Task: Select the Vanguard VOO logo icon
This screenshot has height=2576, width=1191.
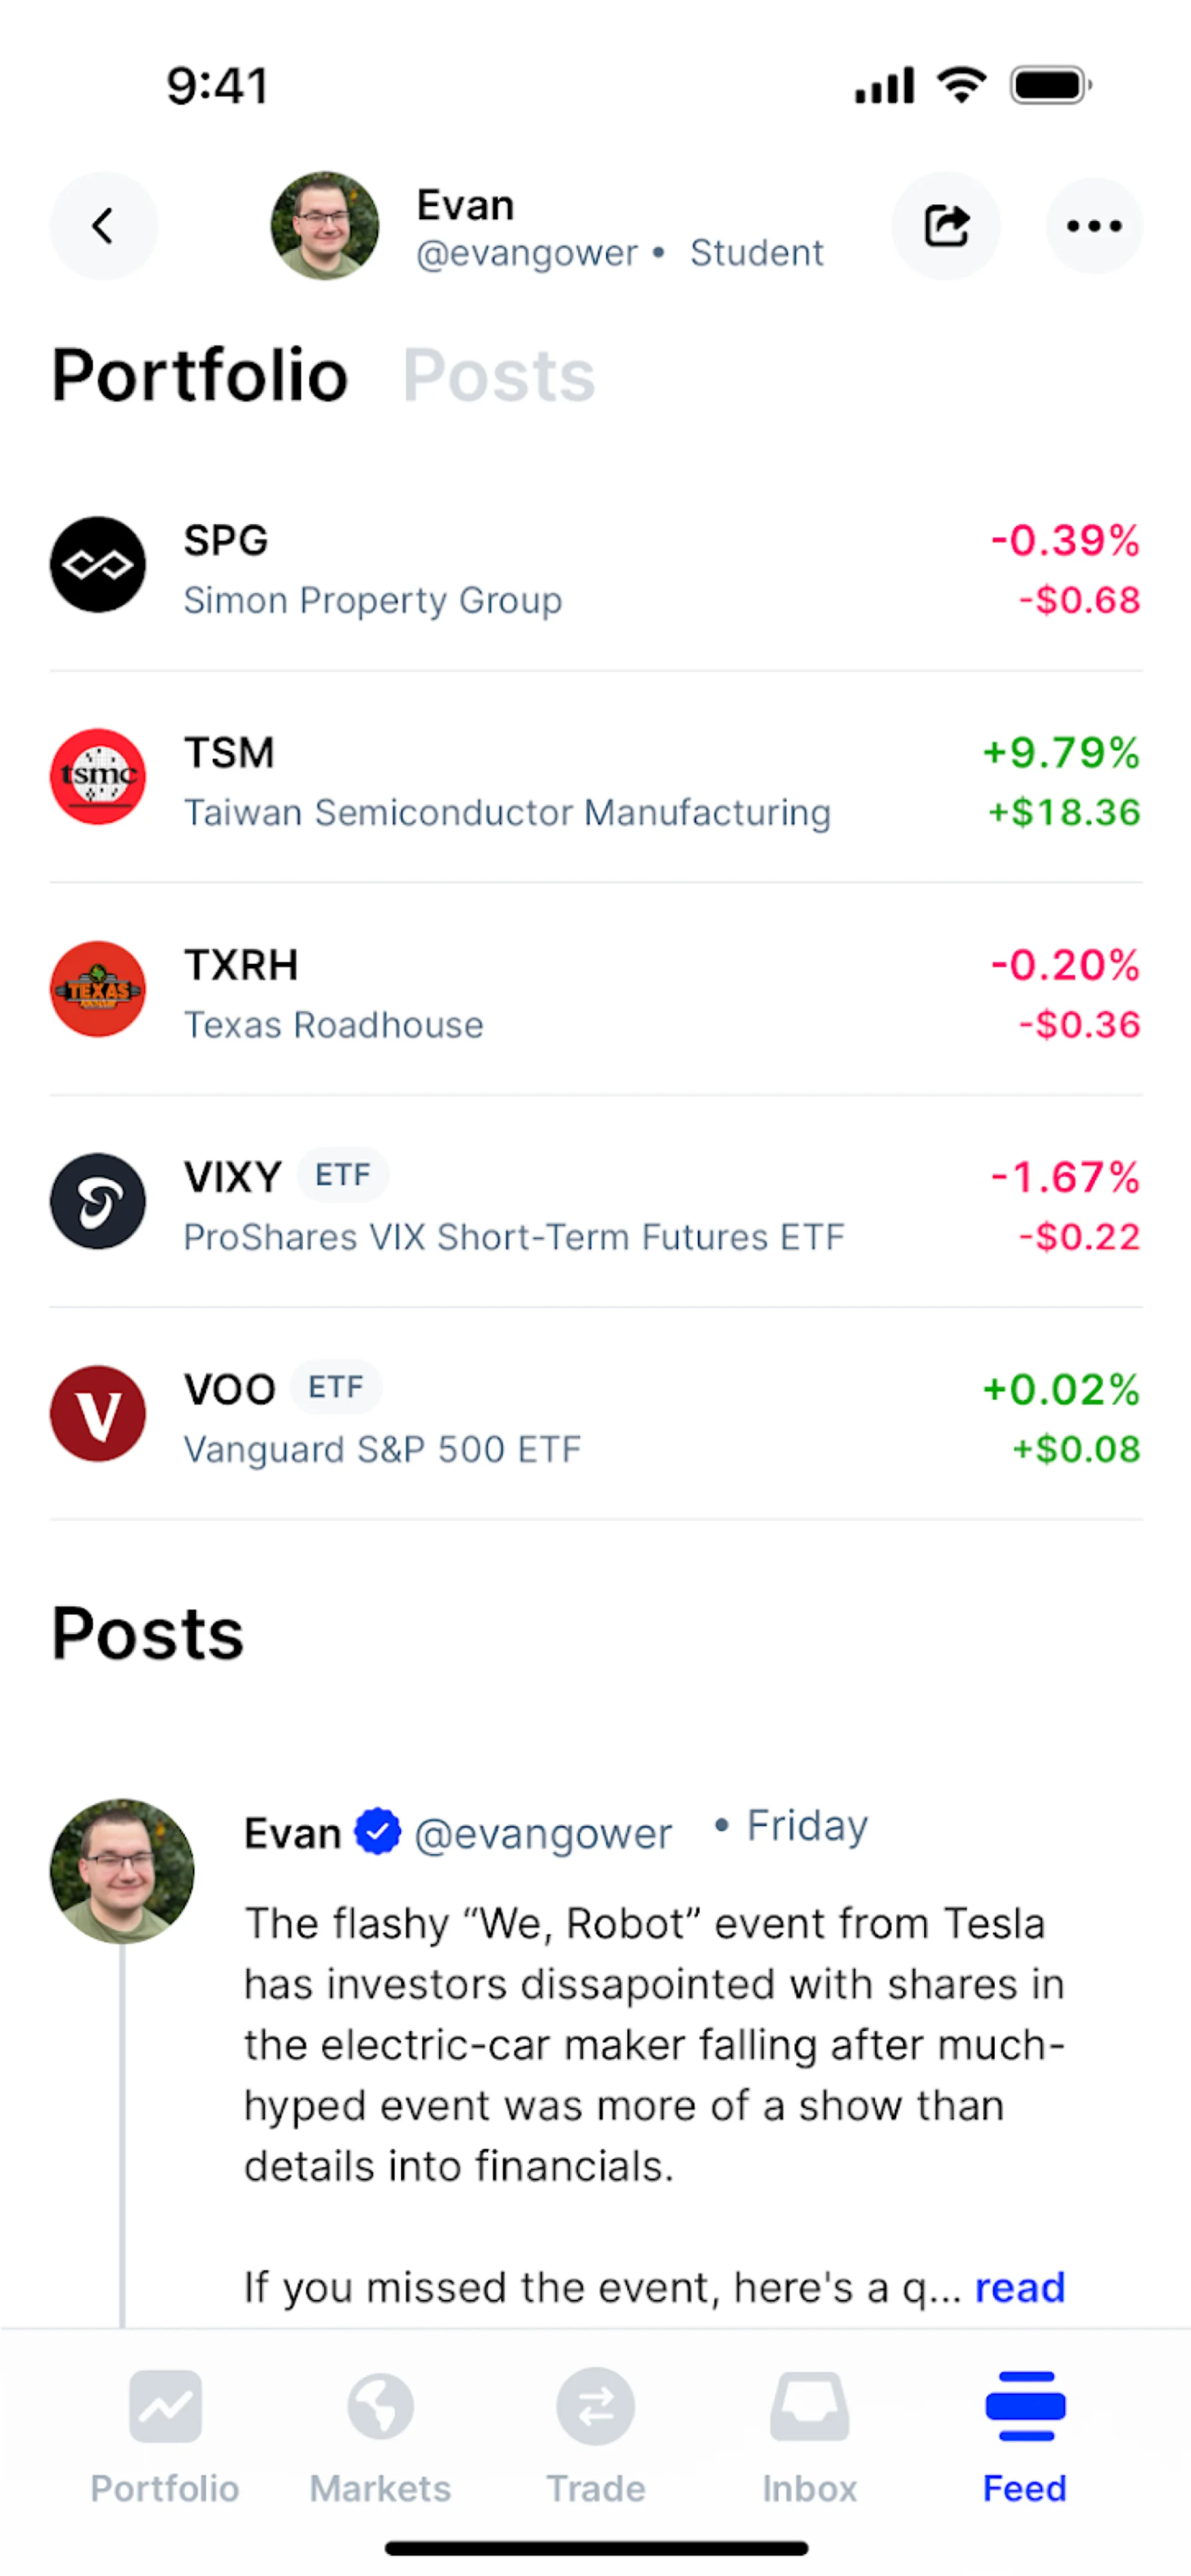Action: [x=98, y=1413]
